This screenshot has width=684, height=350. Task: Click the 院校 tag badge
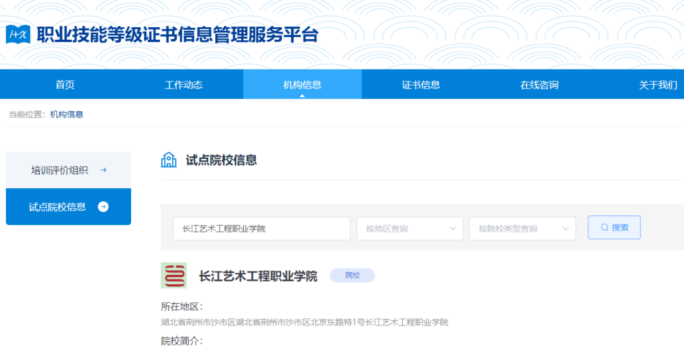click(x=352, y=275)
